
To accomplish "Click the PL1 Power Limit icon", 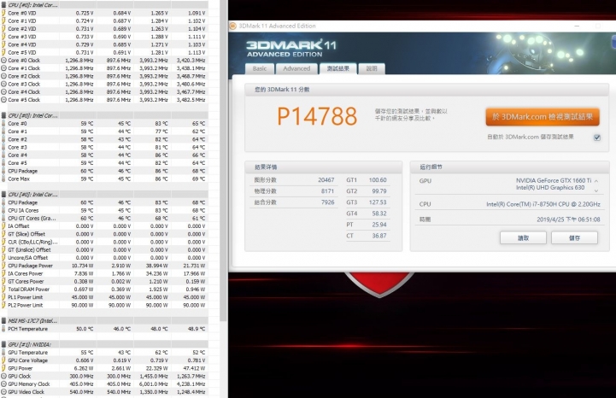I will [3, 297].
